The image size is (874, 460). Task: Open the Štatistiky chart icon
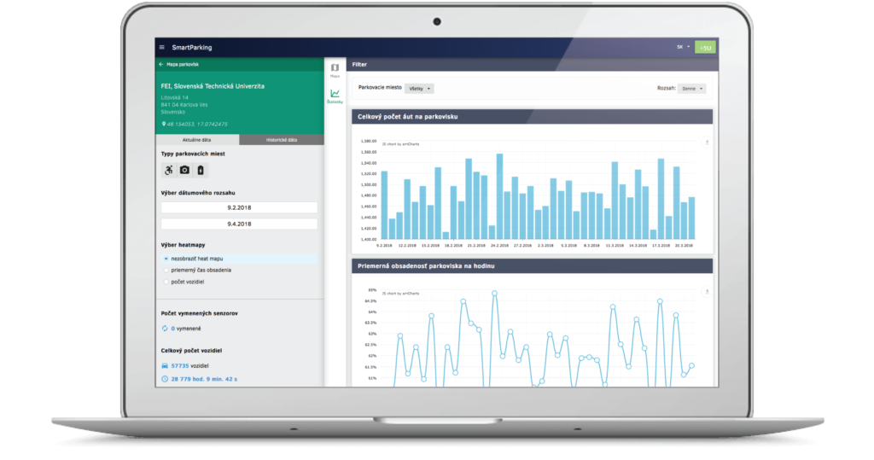click(335, 96)
